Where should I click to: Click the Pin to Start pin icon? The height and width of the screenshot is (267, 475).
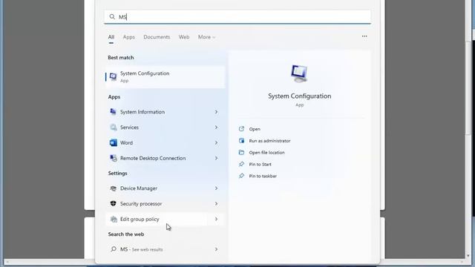pos(241,165)
